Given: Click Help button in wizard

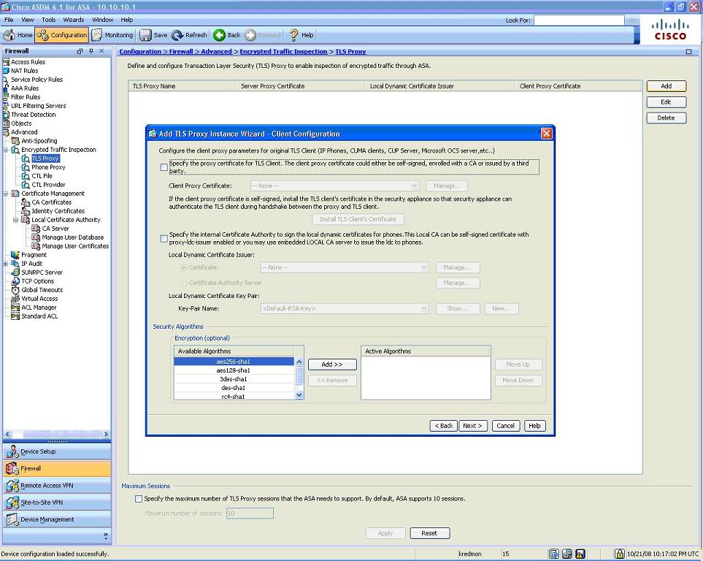Looking at the screenshot, I should tap(535, 426).
